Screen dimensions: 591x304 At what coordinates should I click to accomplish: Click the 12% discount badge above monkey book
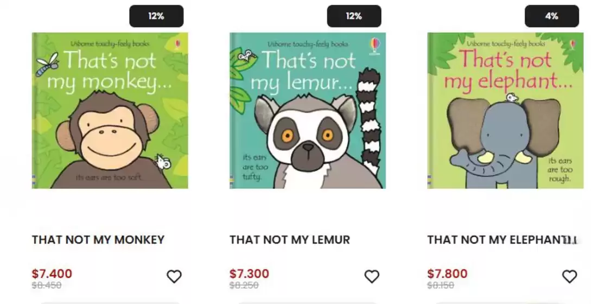click(x=156, y=16)
